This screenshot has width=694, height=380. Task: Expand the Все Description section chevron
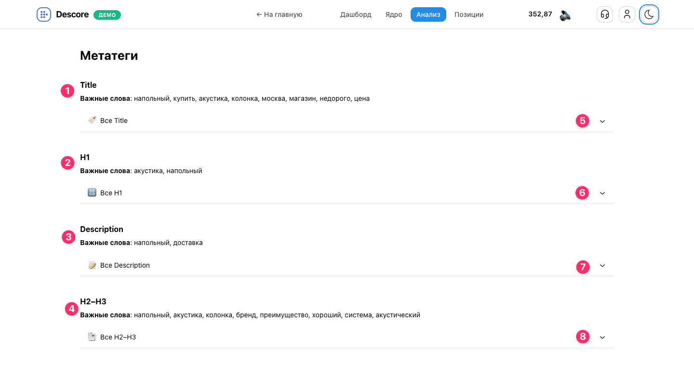pyautogui.click(x=602, y=266)
